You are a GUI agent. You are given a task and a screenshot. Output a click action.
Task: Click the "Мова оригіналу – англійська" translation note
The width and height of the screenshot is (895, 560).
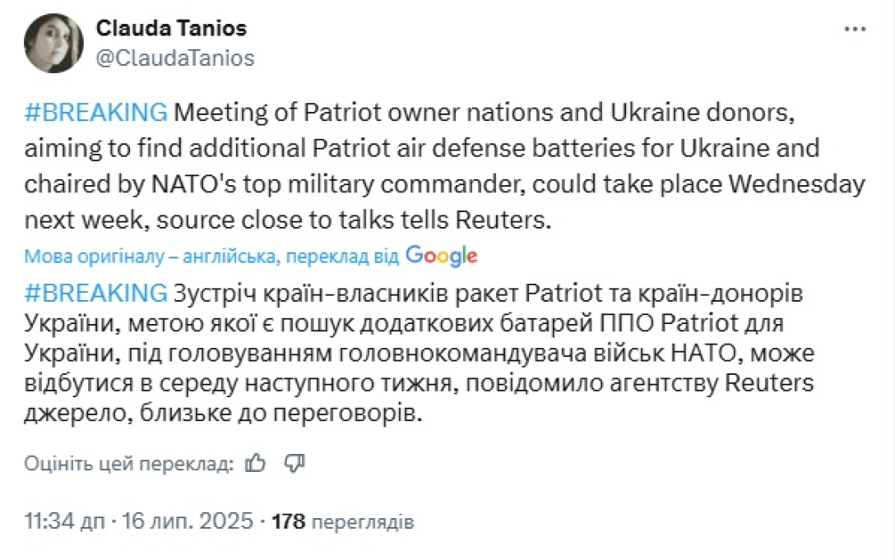pos(148,257)
